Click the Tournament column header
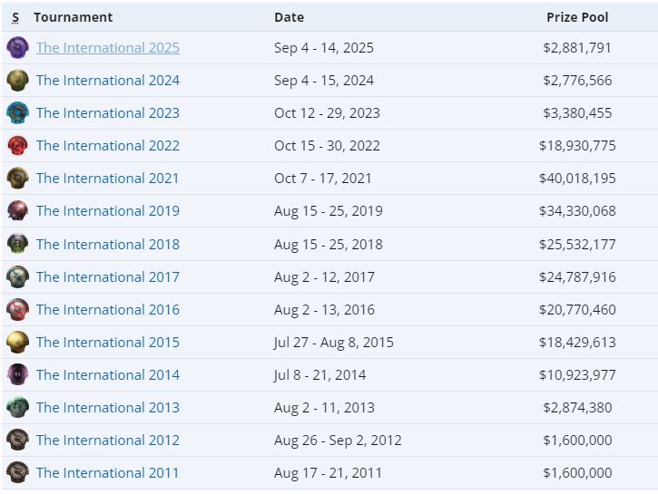Screen dimensions: 658x494 [74, 17]
